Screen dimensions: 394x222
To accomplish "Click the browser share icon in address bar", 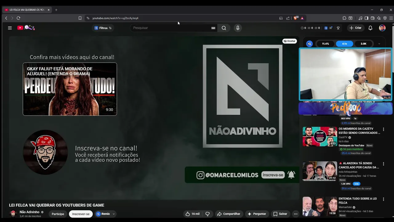I will point(288,18).
